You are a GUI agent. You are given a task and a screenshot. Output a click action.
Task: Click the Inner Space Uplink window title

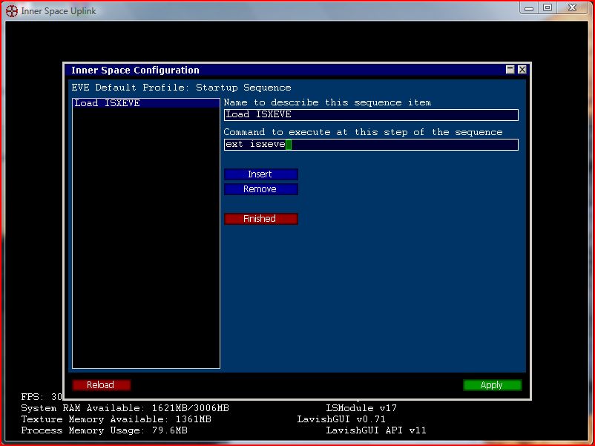59,11
